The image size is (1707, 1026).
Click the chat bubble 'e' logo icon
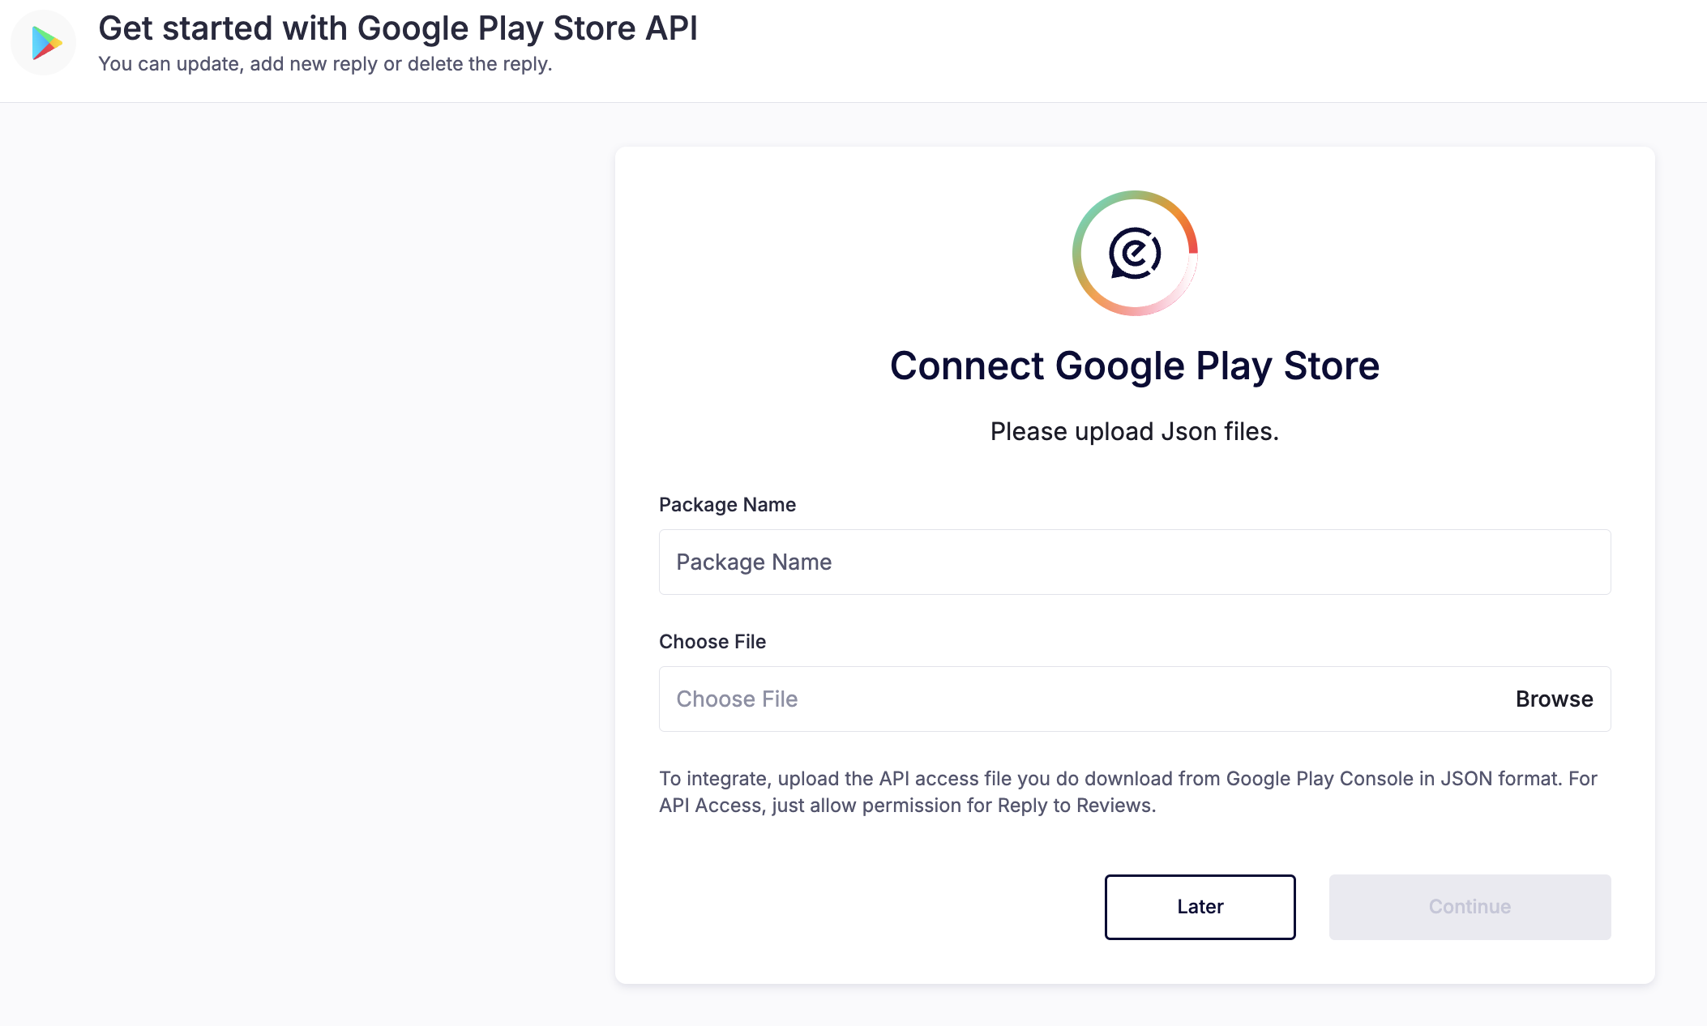click(x=1135, y=253)
